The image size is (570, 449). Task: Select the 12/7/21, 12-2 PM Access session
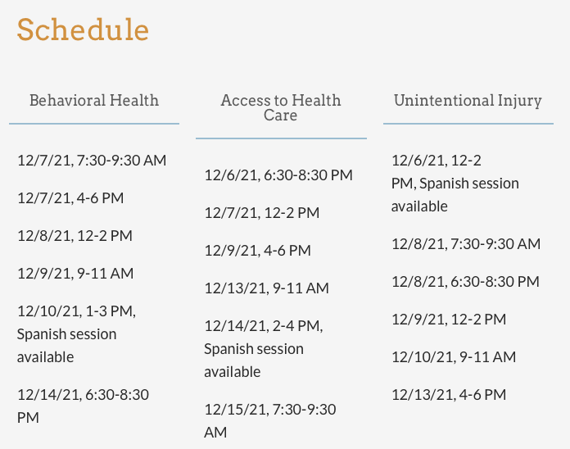[x=261, y=213]
